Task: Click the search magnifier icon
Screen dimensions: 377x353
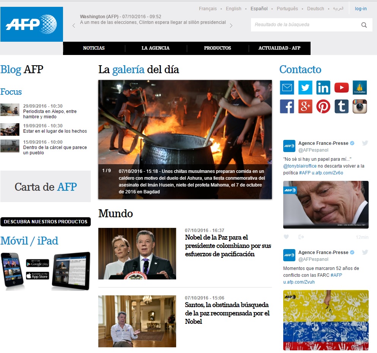Action: [x=364, y=25]
